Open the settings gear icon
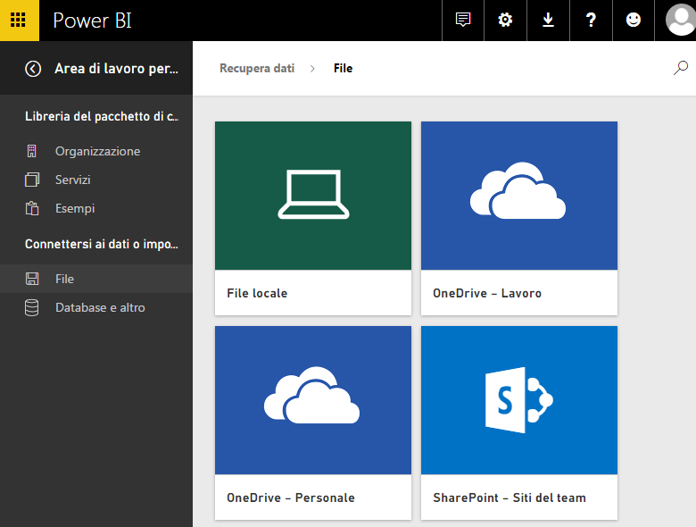Viewport: 696px width, 527px height. (x=505, y=20)
